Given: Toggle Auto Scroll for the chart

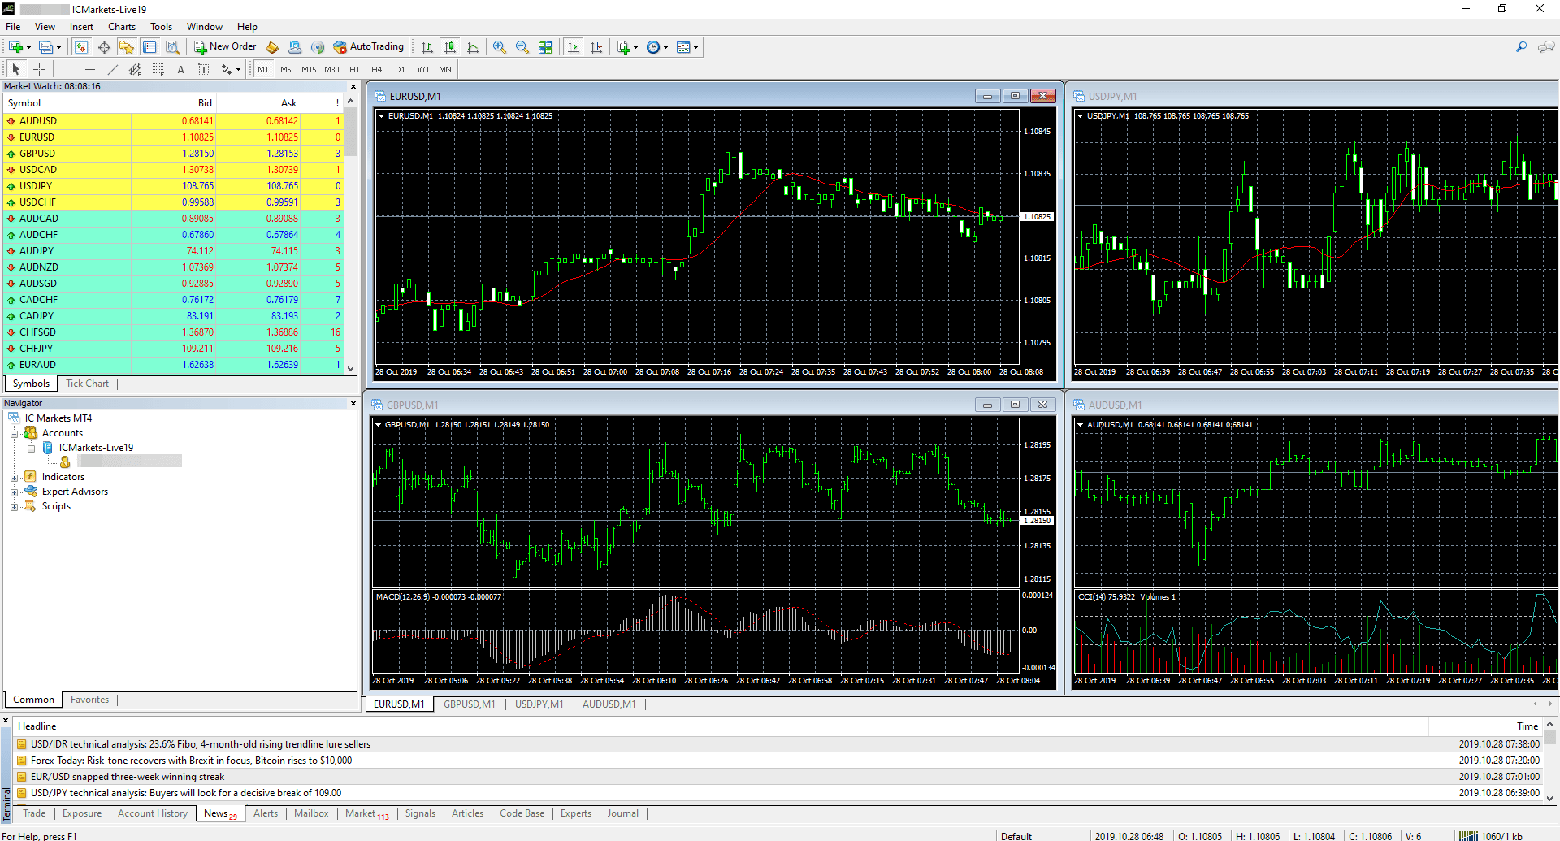Looking at the screenshot, I should coord(574,47).
